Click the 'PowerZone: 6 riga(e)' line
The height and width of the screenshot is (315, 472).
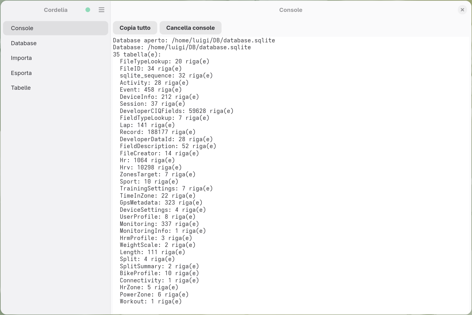[154, 295]
